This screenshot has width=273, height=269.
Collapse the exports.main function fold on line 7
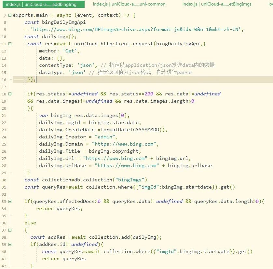(x=10, y=15)
